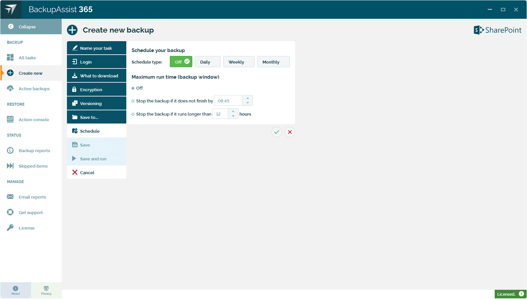Open the Login wizard step

pyautogui.click(x=97, y=62)
